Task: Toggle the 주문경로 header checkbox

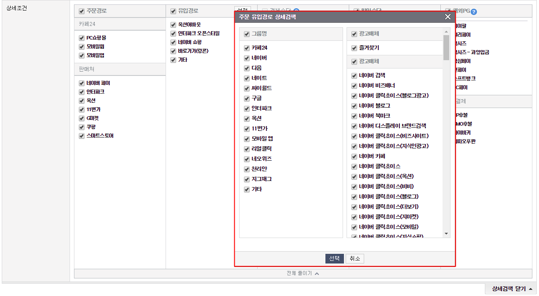Action: [81, 11]
